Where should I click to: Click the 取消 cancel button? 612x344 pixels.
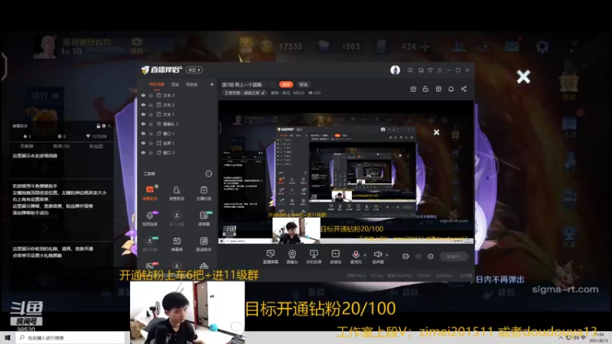coord(303,84)
